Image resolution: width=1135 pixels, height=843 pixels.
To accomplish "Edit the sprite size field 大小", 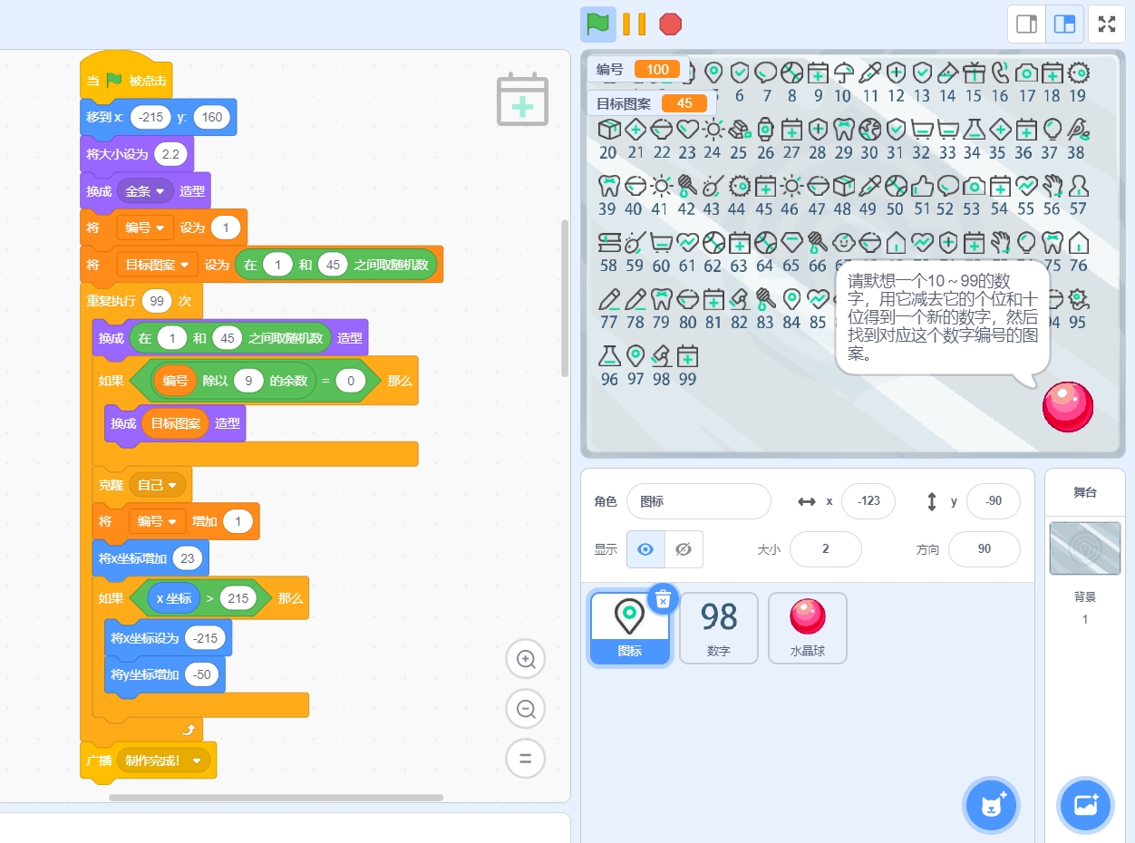I will 826,549.
